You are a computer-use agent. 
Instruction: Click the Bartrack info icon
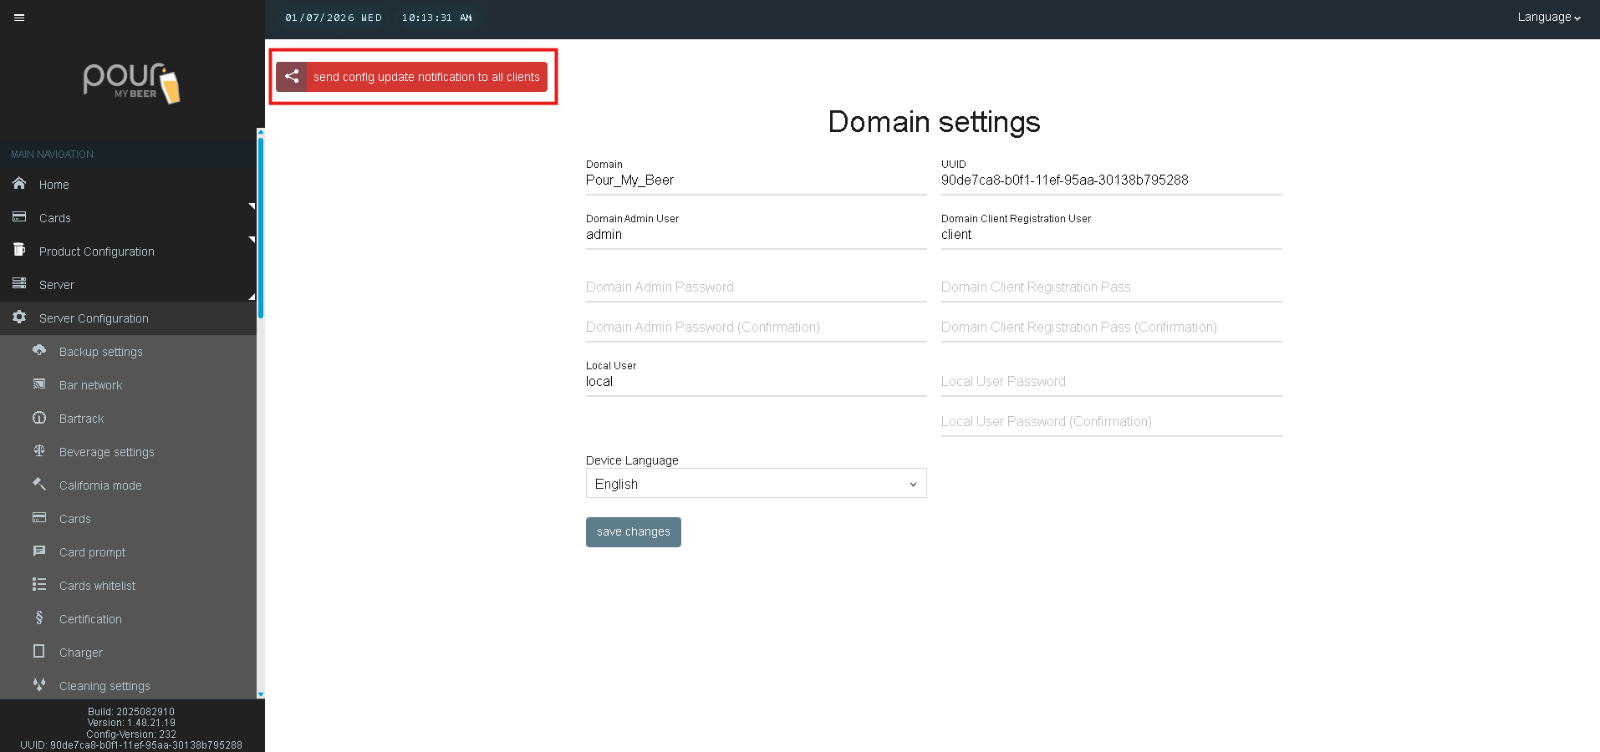point(39,418)
